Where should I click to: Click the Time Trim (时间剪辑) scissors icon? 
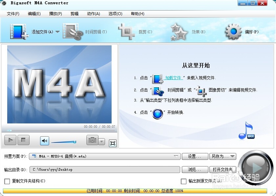(73, 32)
